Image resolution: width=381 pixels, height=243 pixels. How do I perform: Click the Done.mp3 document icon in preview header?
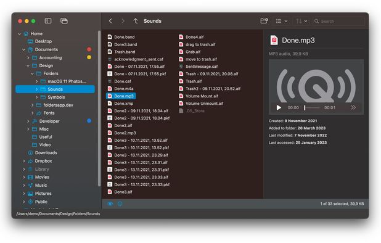click(274, 40)
